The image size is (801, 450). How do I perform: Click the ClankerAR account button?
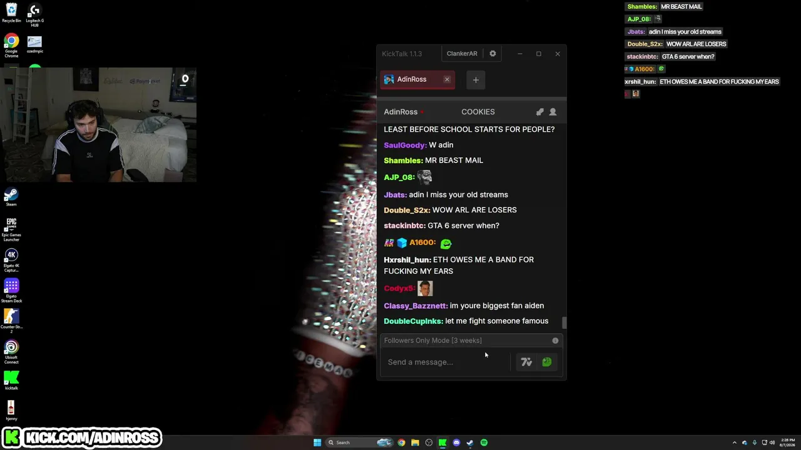pyautogui.click(x=462, y=54)
